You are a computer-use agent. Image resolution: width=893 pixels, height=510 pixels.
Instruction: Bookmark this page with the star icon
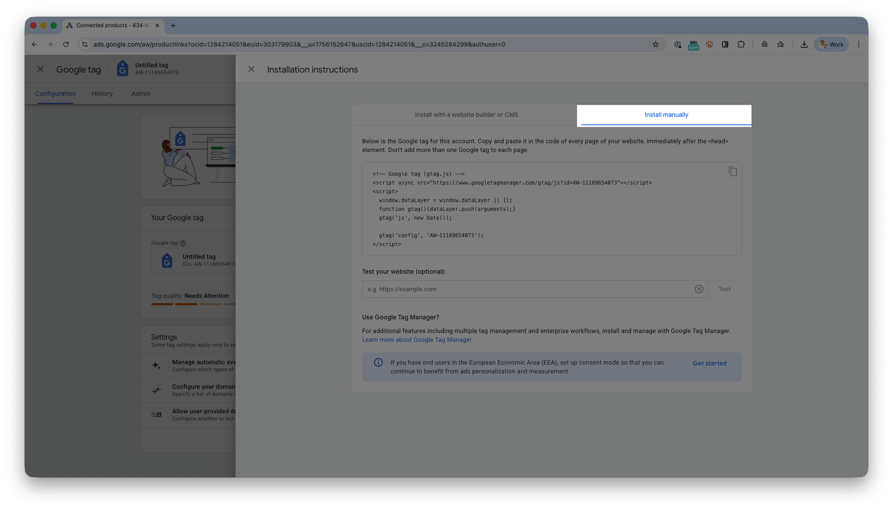(x=655, y=44)
